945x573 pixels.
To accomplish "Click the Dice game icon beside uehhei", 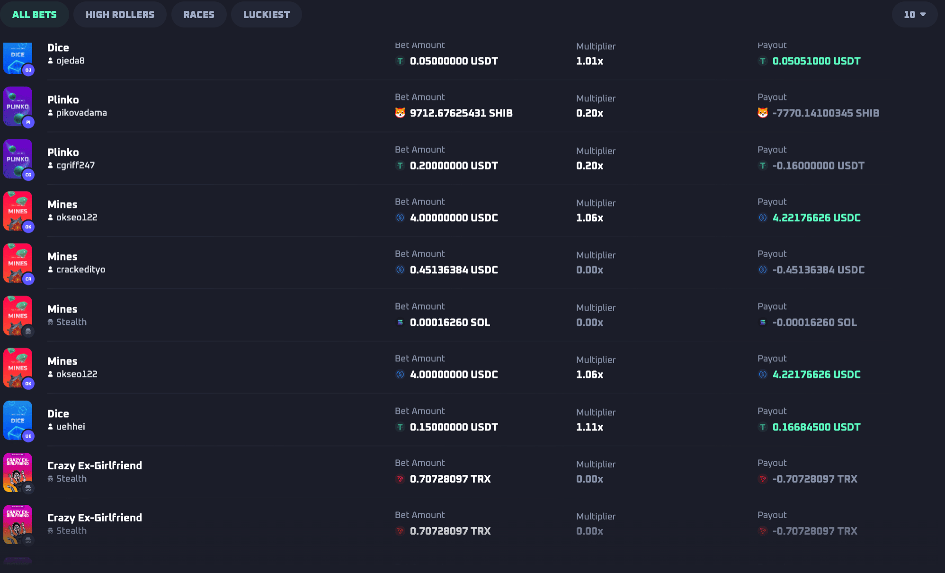I will [18, 420].
